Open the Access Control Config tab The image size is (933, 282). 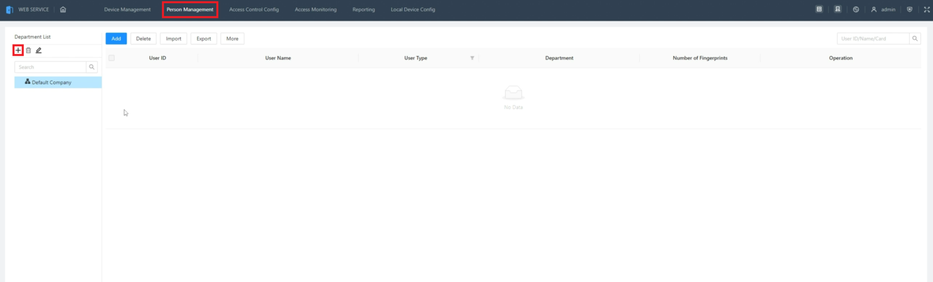click(x=254, y=9)
